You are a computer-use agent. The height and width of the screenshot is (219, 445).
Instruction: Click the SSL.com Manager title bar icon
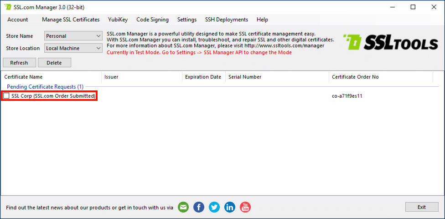pyautogui.click(x=8, y=7)
